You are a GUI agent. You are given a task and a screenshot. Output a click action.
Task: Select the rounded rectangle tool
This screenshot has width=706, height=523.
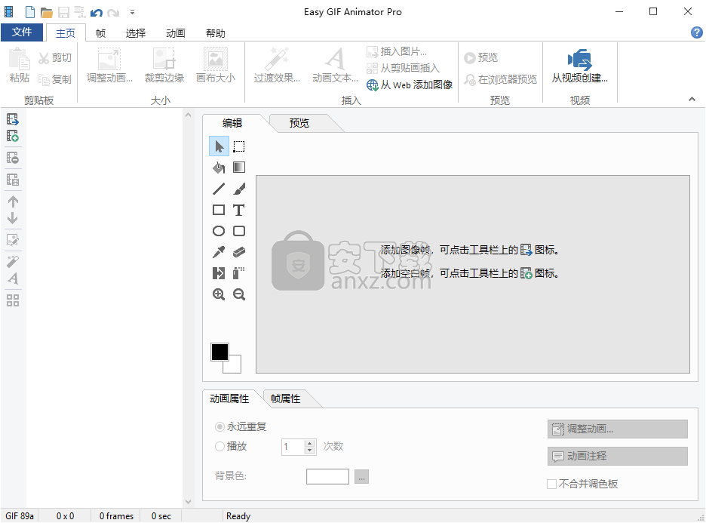click(x=239, y=231)
